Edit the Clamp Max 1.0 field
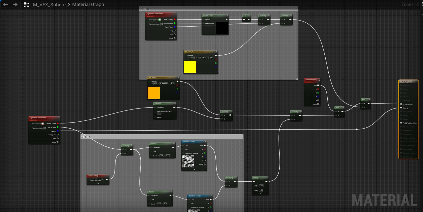423x212 pixels. click(261, 190)
